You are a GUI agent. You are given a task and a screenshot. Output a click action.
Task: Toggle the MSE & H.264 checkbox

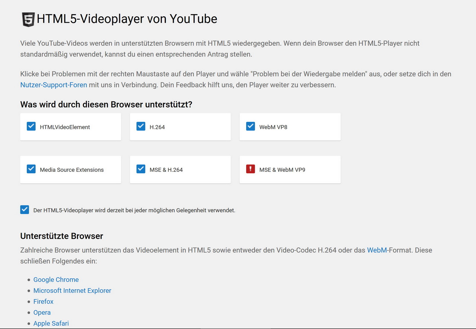[141, 169]
